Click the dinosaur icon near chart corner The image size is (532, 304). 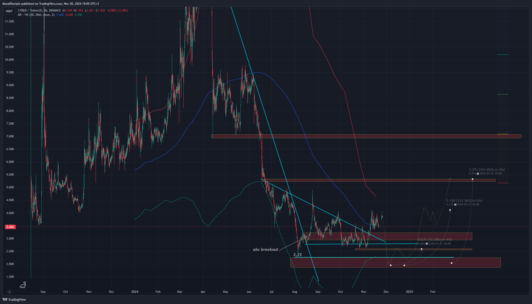click(23, 285)
